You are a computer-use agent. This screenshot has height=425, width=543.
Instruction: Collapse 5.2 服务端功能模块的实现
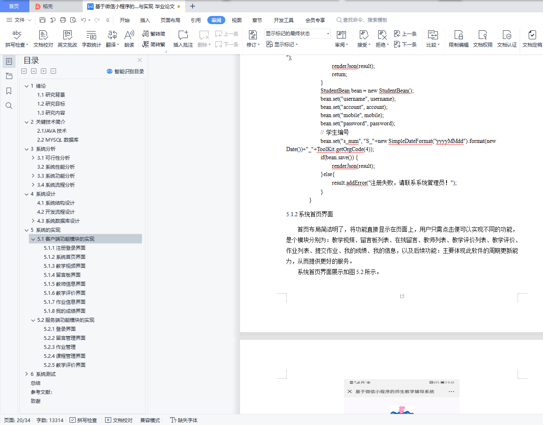(x=33, y=320)
